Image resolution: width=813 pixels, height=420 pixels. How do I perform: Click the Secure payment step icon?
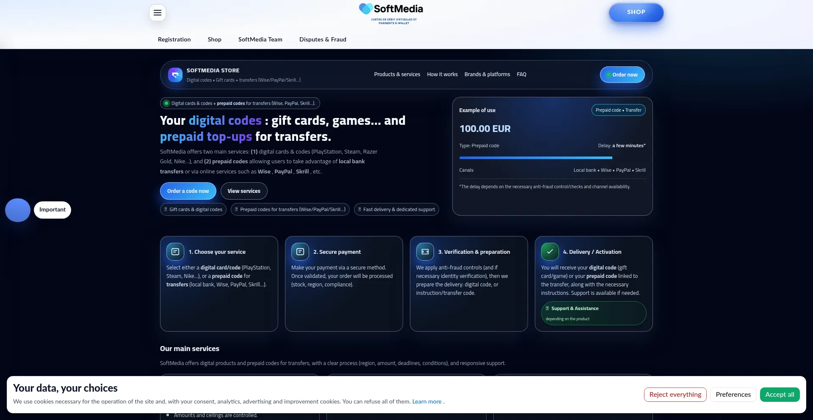pos(300,252)
